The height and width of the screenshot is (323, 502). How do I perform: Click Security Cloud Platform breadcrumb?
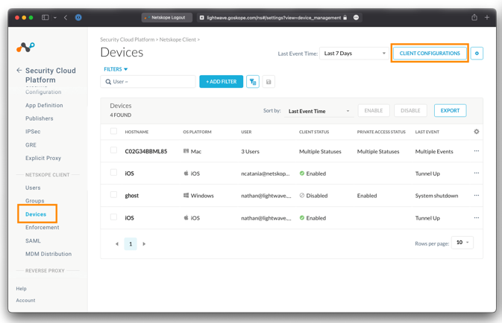point(128,39)
